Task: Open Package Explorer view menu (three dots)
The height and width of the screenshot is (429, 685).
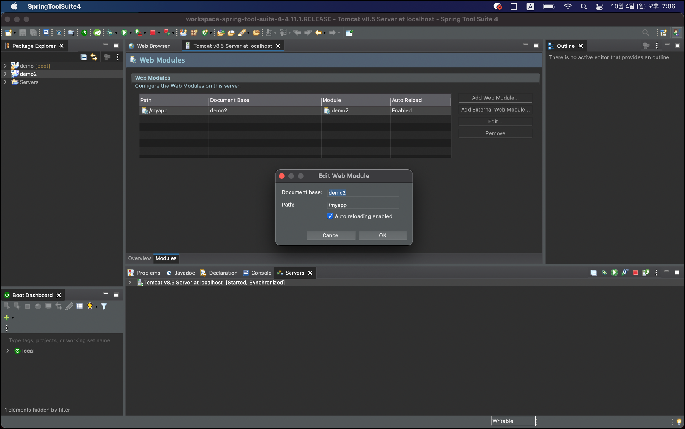Action: (x=117, y=57)
